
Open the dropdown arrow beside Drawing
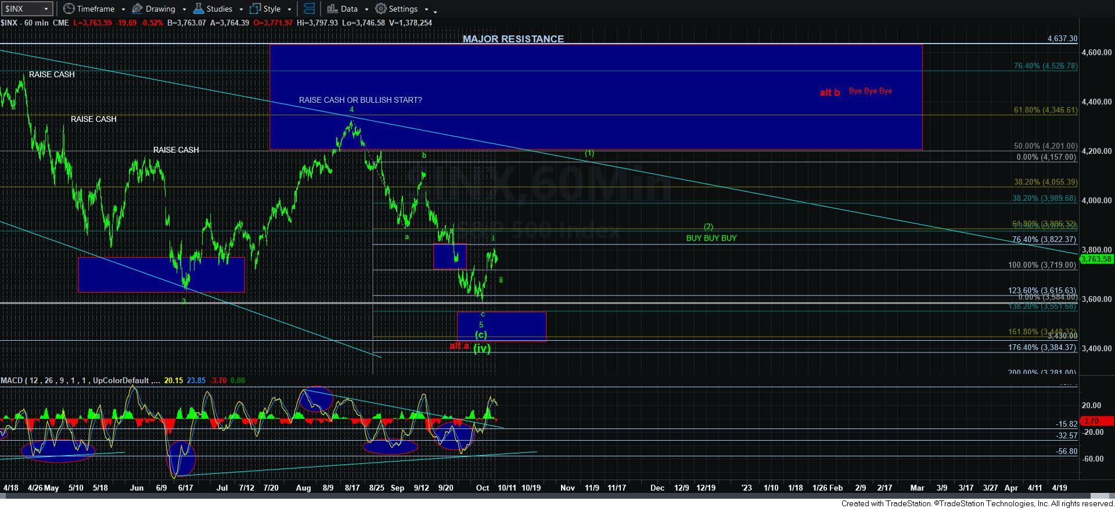(184, 9)
